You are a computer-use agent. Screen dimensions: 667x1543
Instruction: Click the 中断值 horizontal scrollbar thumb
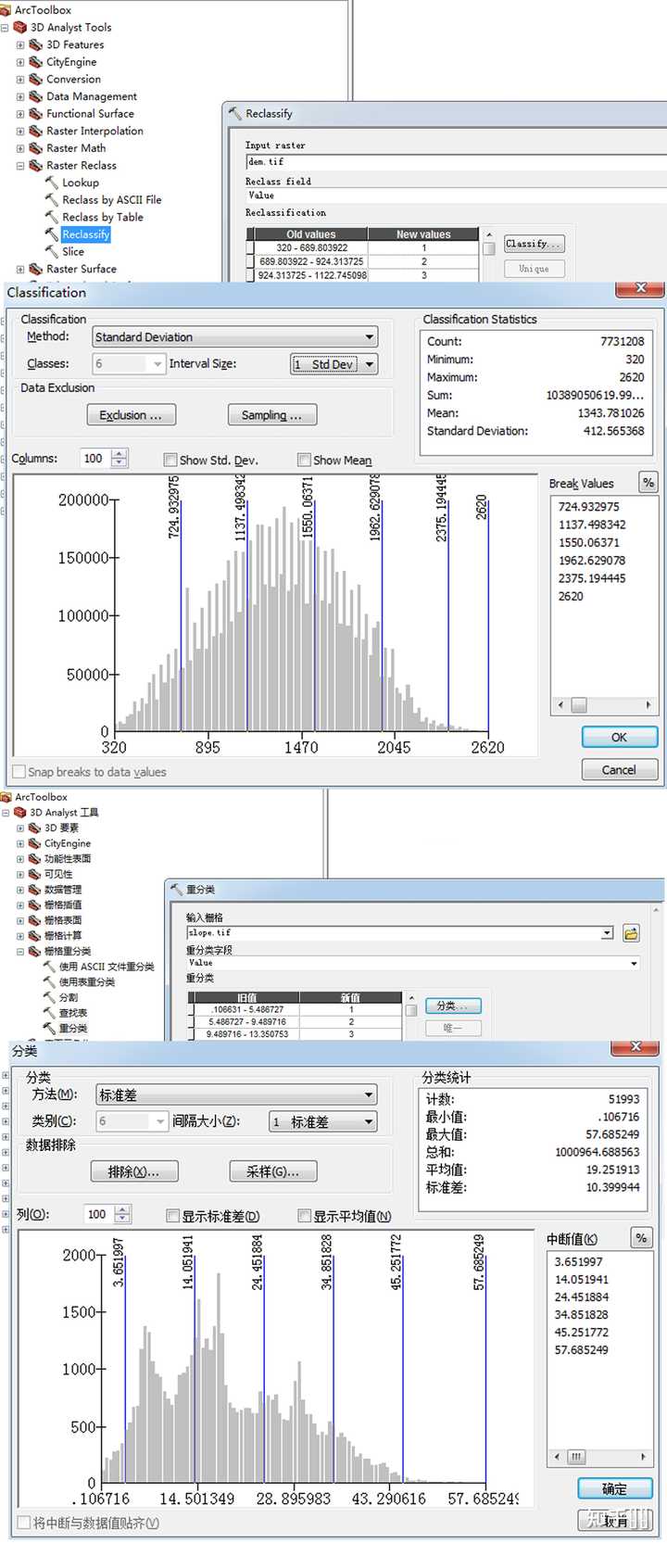[x=576, y=1457]
